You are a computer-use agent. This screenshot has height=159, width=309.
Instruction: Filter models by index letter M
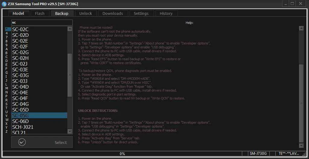coord(7,88)
